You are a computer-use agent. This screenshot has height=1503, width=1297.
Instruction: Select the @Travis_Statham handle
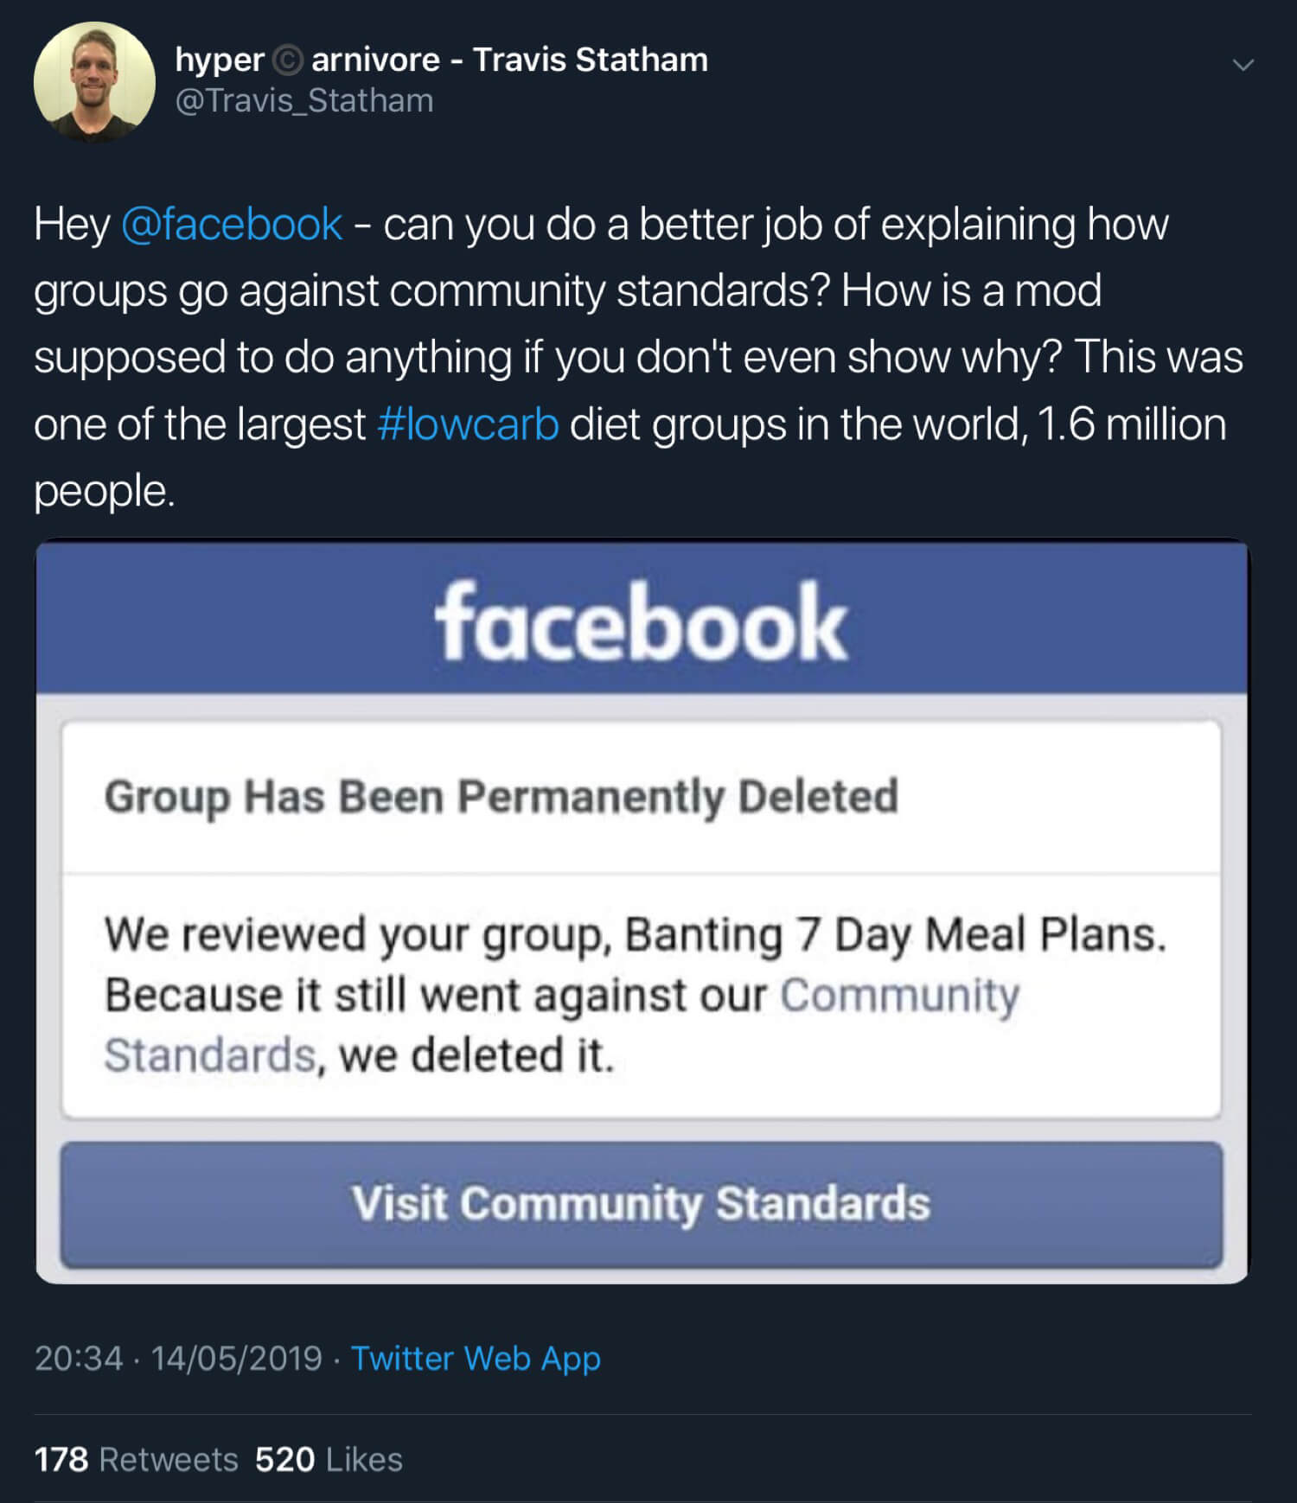304,101
